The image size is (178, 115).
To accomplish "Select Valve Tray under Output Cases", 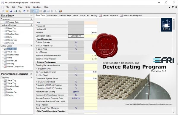I will click(12, 52).
